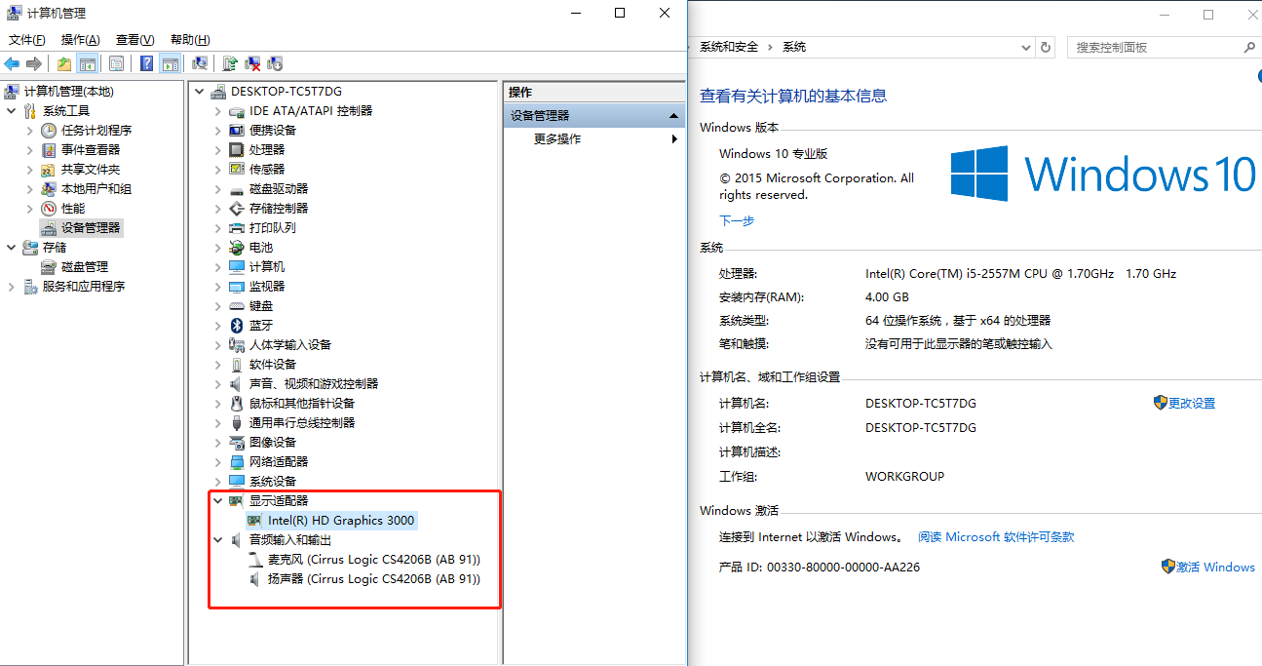Open the 查看(V) menu
This screenshot has height=666, width=1262.
coord(134,40)
